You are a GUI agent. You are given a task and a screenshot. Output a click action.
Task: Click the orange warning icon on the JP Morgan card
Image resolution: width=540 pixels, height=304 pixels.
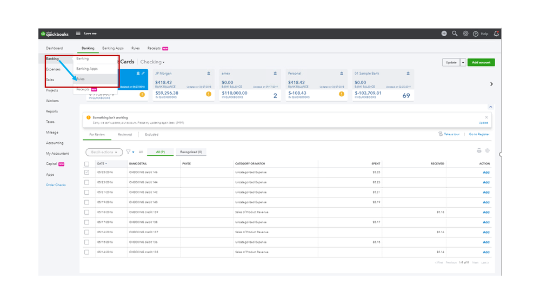[209, 94]
